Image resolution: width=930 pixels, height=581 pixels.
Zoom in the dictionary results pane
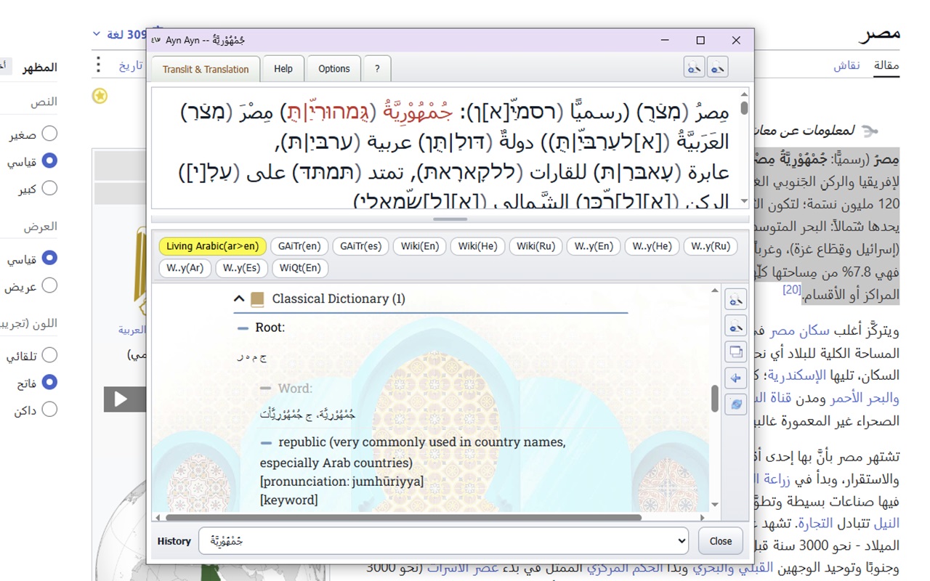click(736, 299)
